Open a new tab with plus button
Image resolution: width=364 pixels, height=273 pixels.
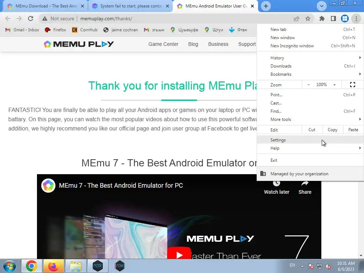(x=266, y=6)
